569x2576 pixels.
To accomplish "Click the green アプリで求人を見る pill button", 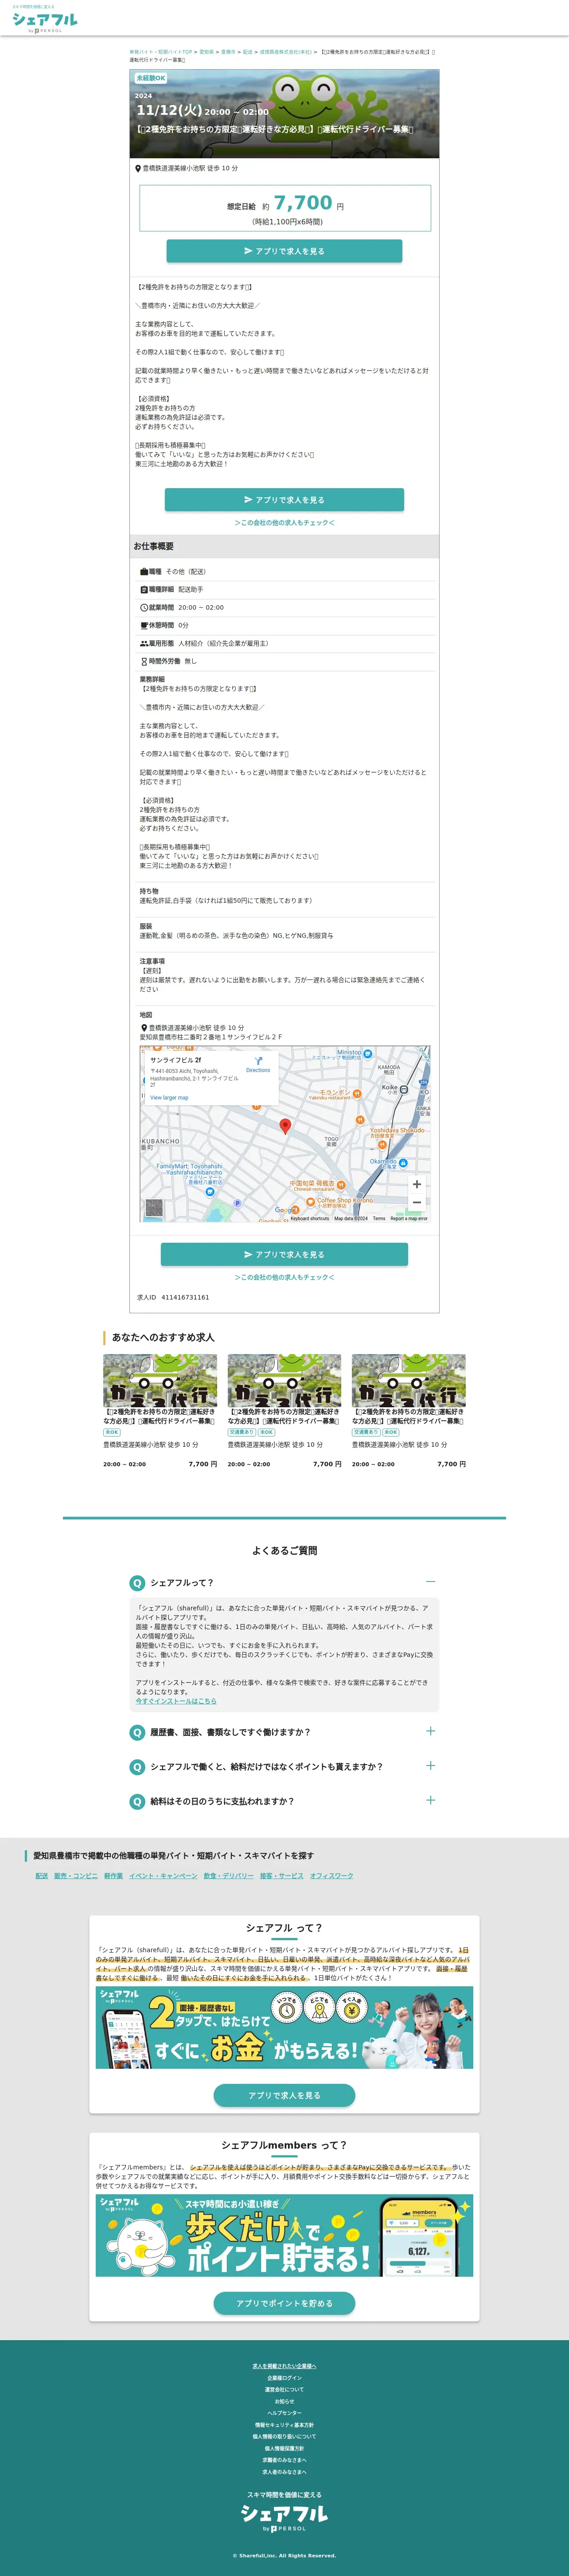I will tap(284, 2096).
